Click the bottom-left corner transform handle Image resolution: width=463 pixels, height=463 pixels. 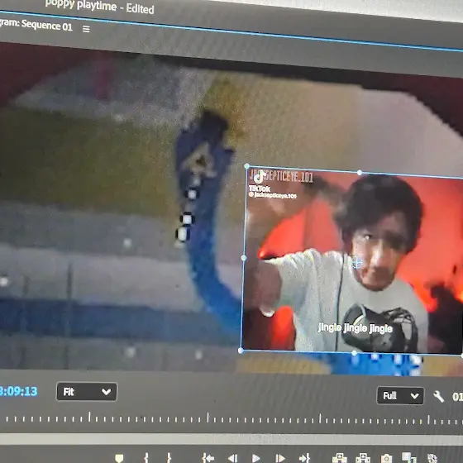click(x=241, y=351)
